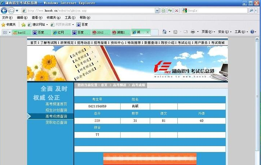Open the 文件(F) menu
The height and width of the screenshot is (165, 261).
pyautogui.click(x=7, y=18)
